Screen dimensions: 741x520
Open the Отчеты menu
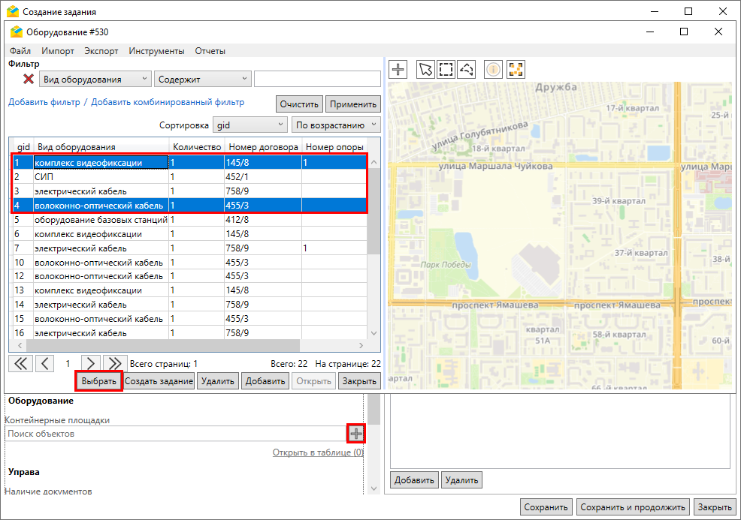coord(210,51)
